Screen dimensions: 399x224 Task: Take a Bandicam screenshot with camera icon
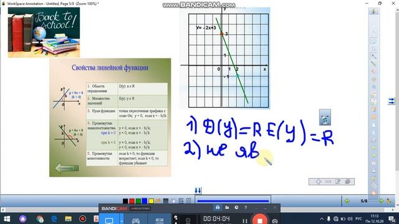[x=275, y=221]
